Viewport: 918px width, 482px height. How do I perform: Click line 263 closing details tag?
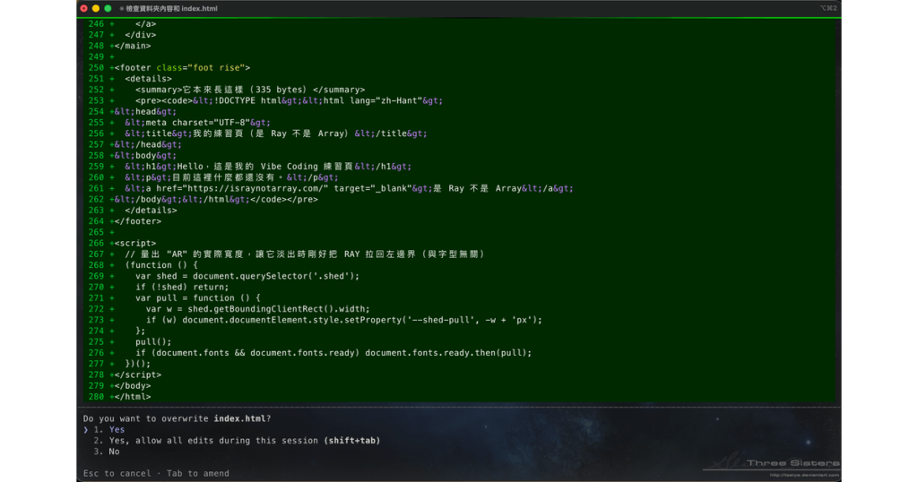[151, 210]
